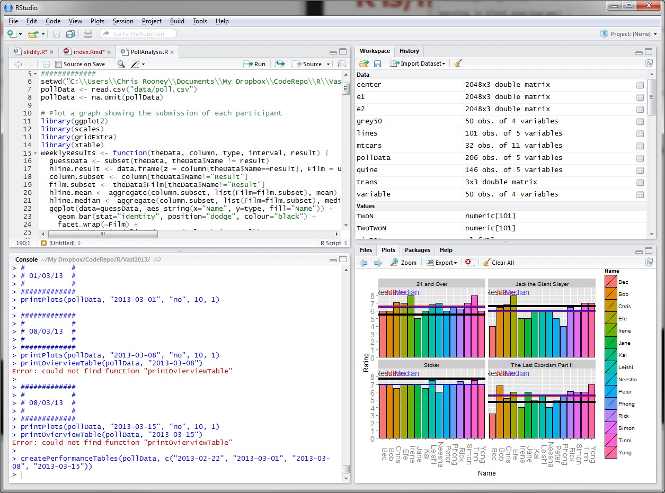Enable Source on Save
This screenshot has height=493, width=665.
58,64
